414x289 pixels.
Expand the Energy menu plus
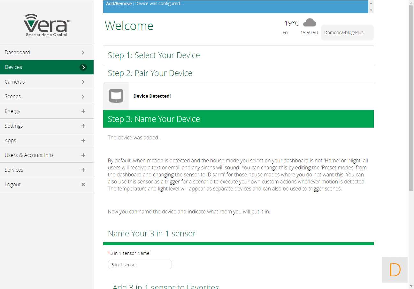tap(83, 111)
